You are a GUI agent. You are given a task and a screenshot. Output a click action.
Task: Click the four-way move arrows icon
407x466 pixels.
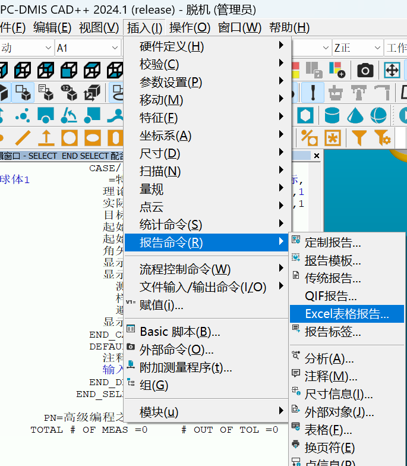[392, 70]
